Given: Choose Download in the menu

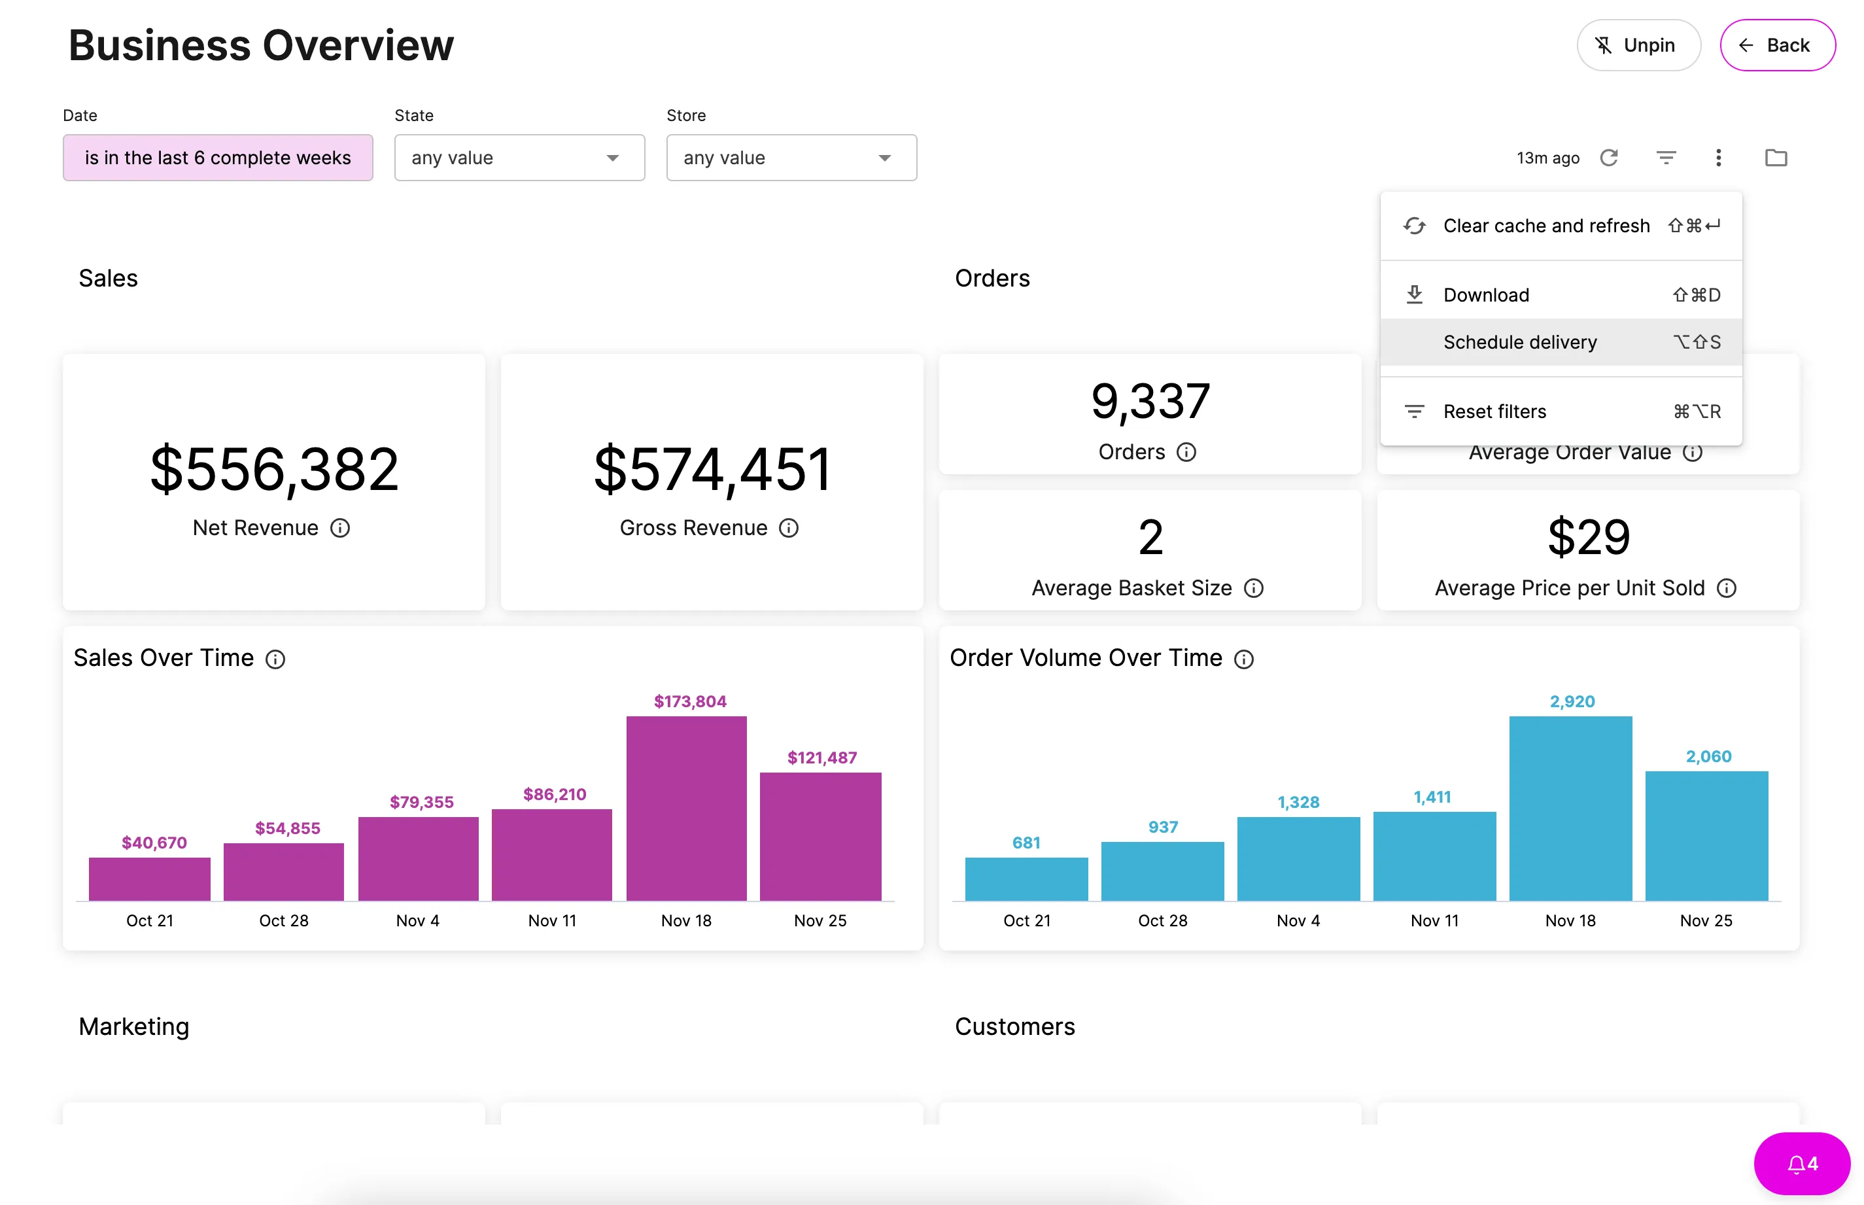Looking at the screenshot, I should [1561, 295].
